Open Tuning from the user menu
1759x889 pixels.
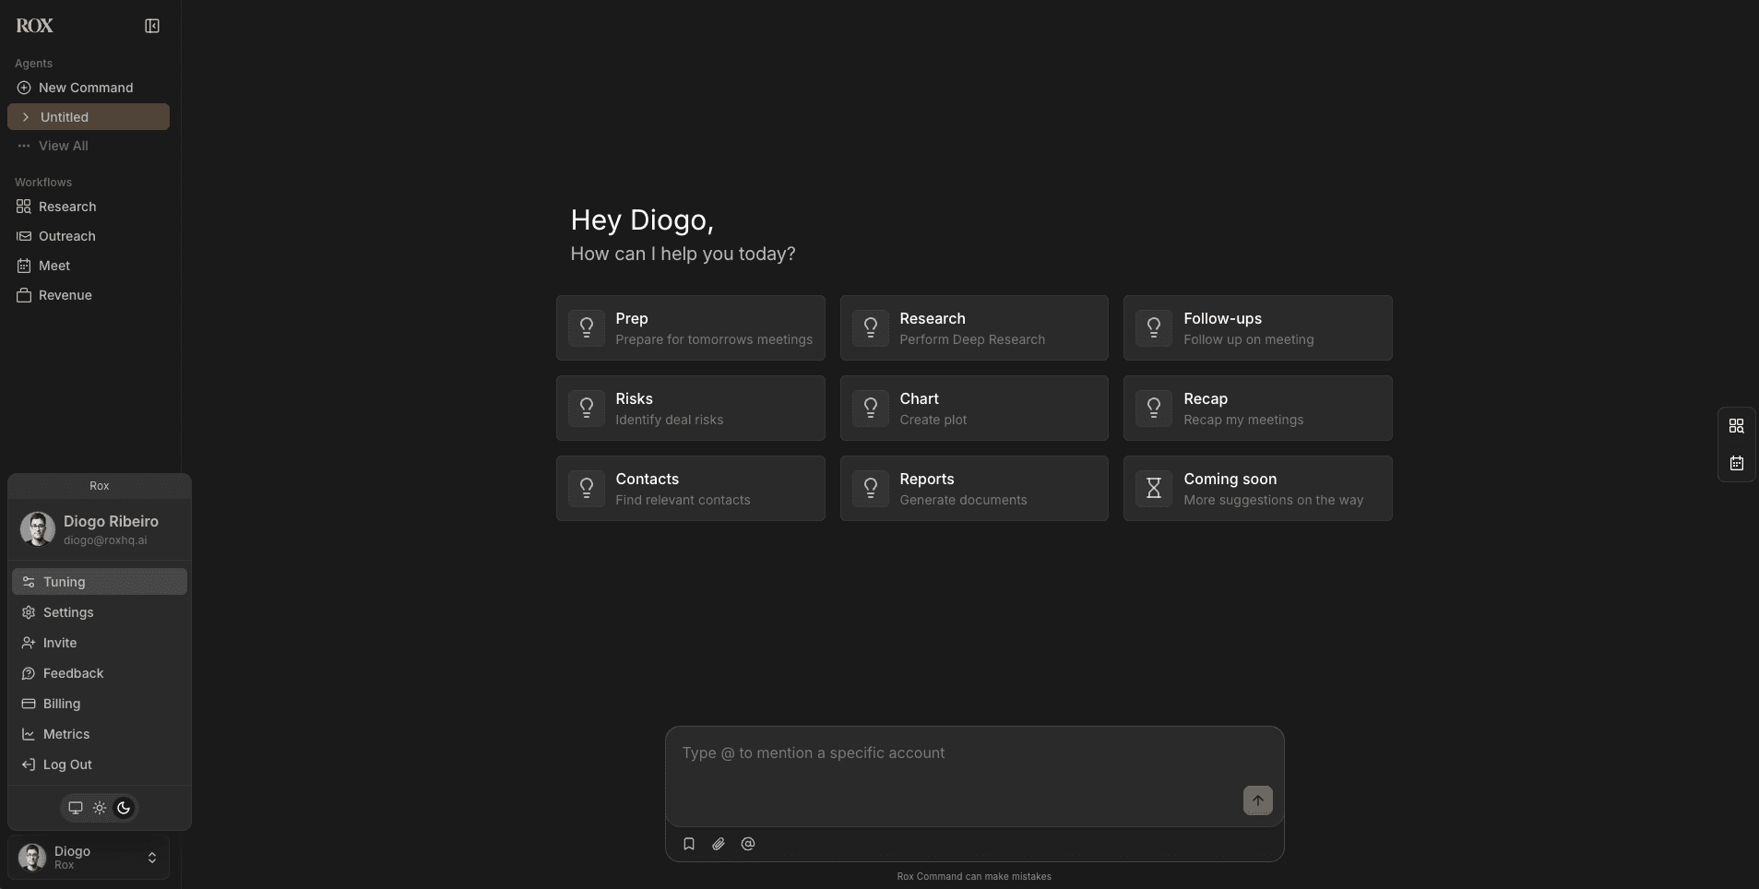coord(64,582)
